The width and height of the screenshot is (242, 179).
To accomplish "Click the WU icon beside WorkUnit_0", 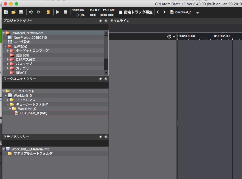I will tap(10, 95).
